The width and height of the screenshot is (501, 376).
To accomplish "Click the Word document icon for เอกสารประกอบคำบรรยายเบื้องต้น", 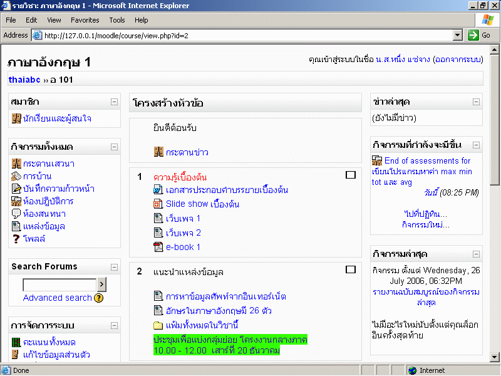I will click(158, 189).
